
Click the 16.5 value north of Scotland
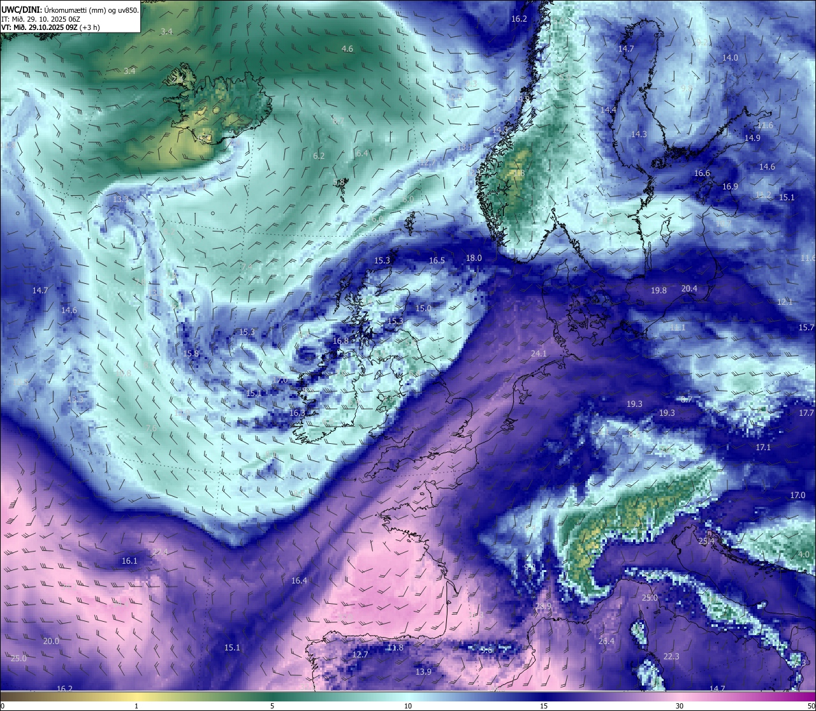[437, 261]
